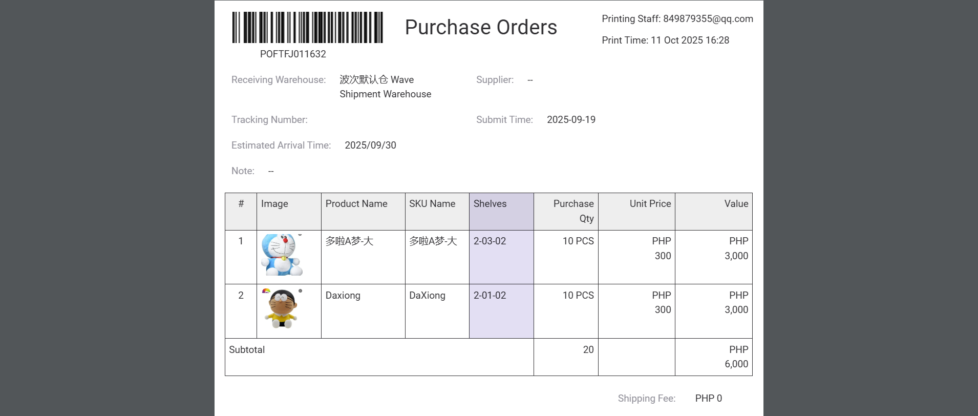Click the printing staff email address

click(x=708, y=19)
